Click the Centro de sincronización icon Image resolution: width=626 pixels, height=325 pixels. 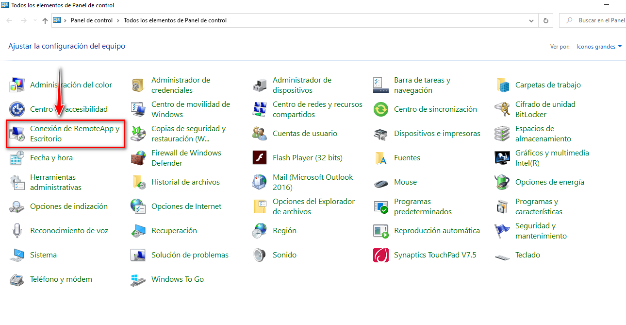coord(381,109)
